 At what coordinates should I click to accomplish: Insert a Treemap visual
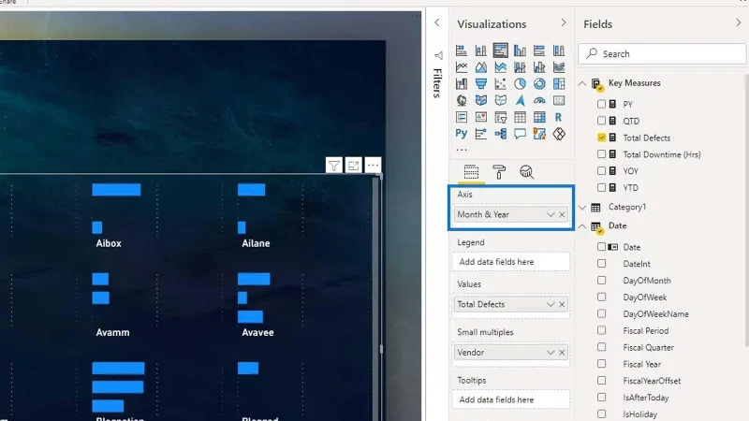click(x=558, y=83)
